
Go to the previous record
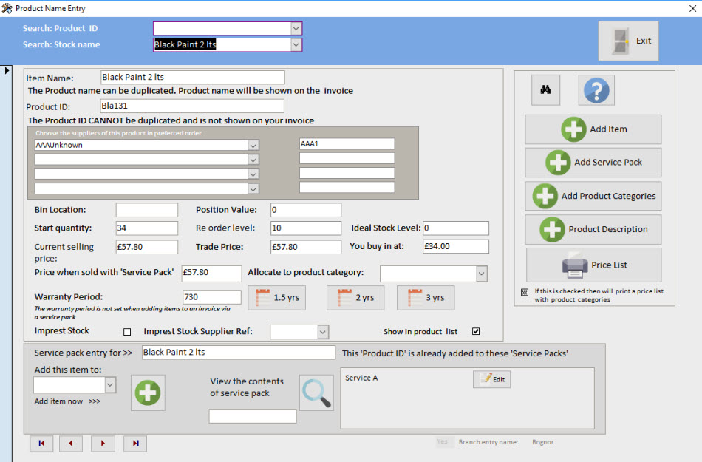pyautogui.click(x=71, y=443)
